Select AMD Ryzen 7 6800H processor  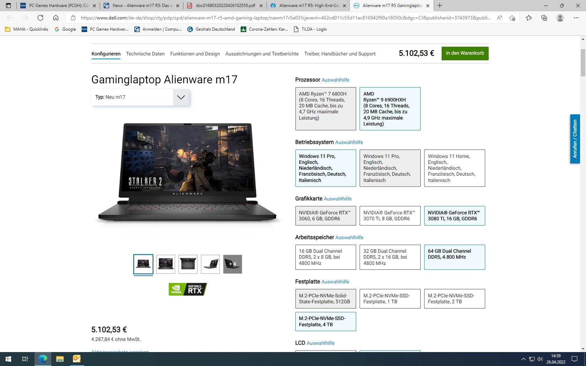pyautogui.click(x=326, y=109)
